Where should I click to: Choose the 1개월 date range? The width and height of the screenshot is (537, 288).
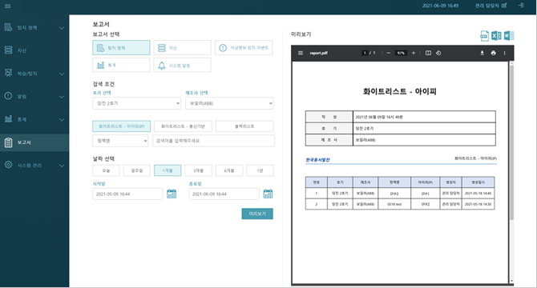168,170
